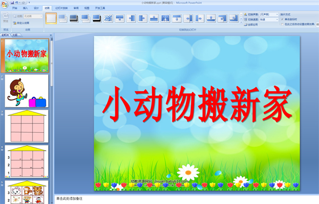Apply the newsflash spiral transition effect
This screenshot has height=204, width=319.
[165, 18]
